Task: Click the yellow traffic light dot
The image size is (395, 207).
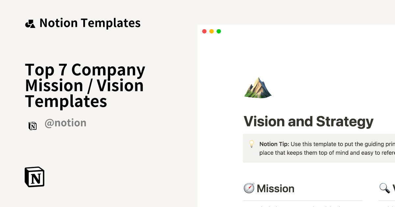Action: point(211,31)
